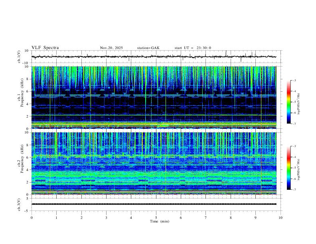The image size is (316, 244).
Task: Click time axis tick label "7"
Action: (x=206, y=218)
